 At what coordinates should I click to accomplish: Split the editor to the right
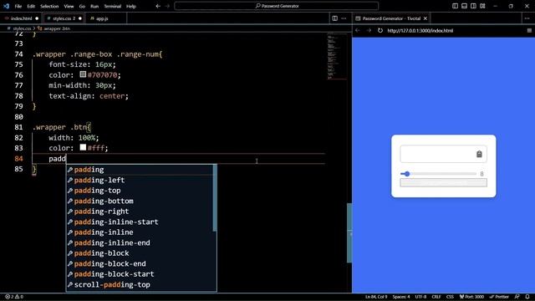point(335,18)
